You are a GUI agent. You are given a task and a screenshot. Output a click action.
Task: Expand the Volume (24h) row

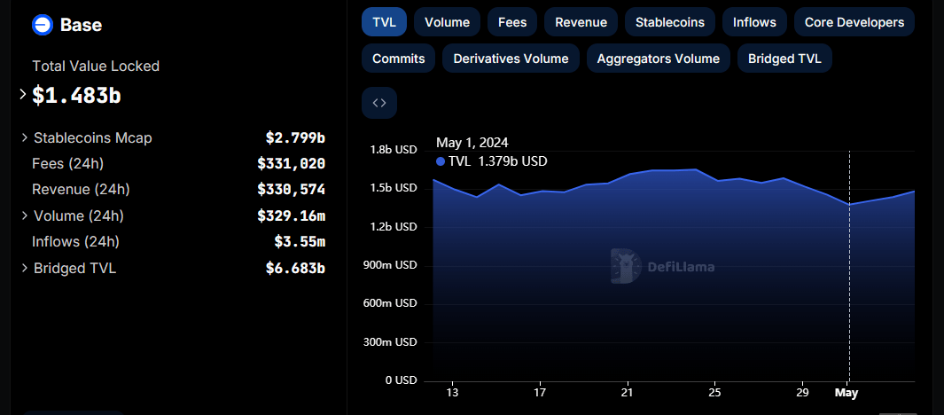(x=25, y=215)
